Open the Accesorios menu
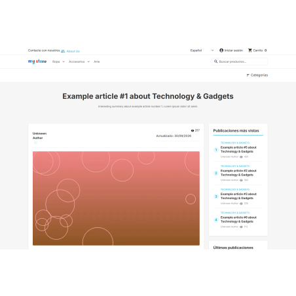Screen dimensions: 296x296 click(x=77, y=62)
